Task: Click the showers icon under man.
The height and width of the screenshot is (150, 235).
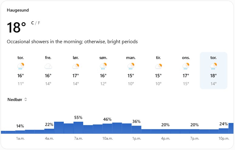Action: [131, 66]
